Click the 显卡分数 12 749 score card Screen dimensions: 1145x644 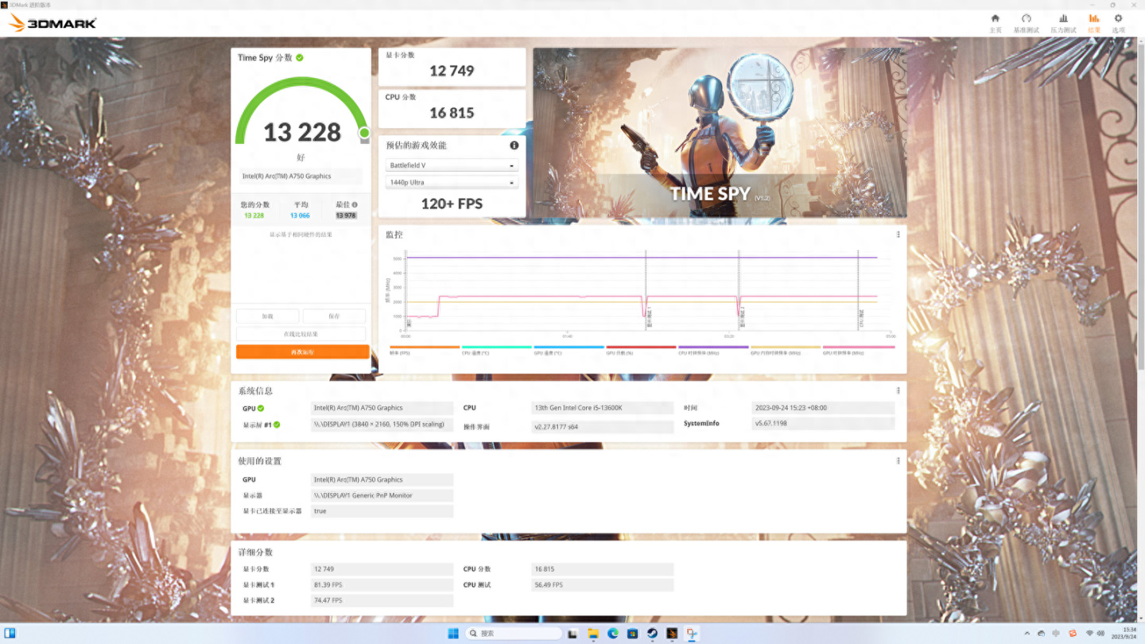coord(452,67)
